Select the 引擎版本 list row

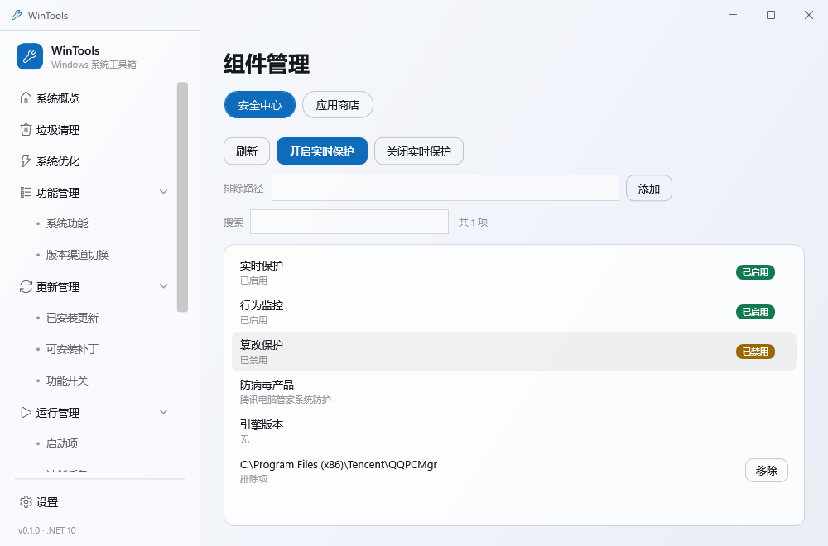coord(514,431)
